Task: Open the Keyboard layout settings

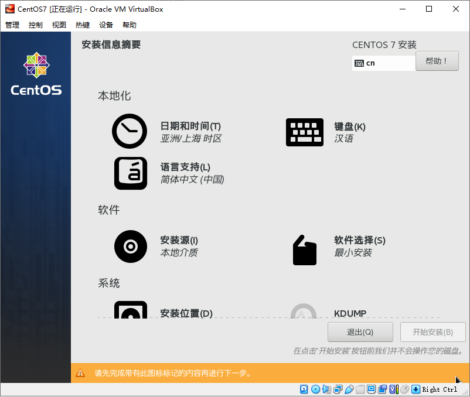Action: [328, 132]
